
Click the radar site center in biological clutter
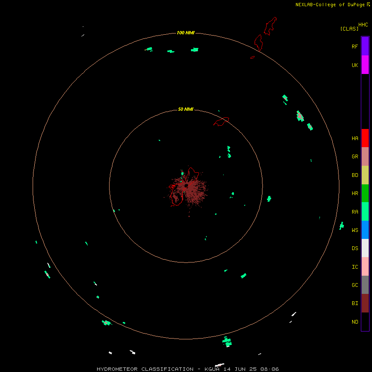tap(186, 185)
